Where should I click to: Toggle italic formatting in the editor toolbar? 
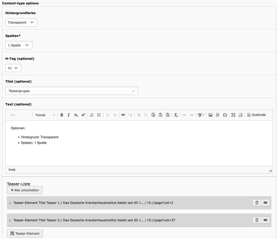69,115
